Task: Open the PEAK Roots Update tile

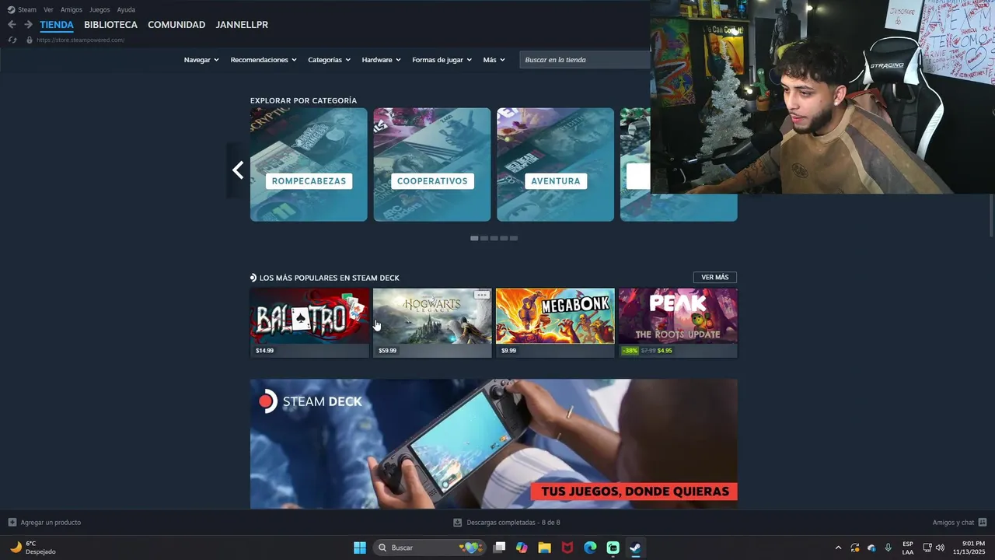Action: (x=678, y=324)
